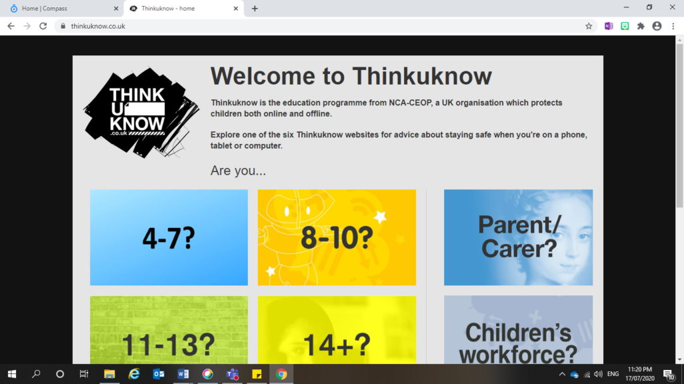Open the 4-7? age group tile
Viewport: 684px width, 384px height.
169,237
